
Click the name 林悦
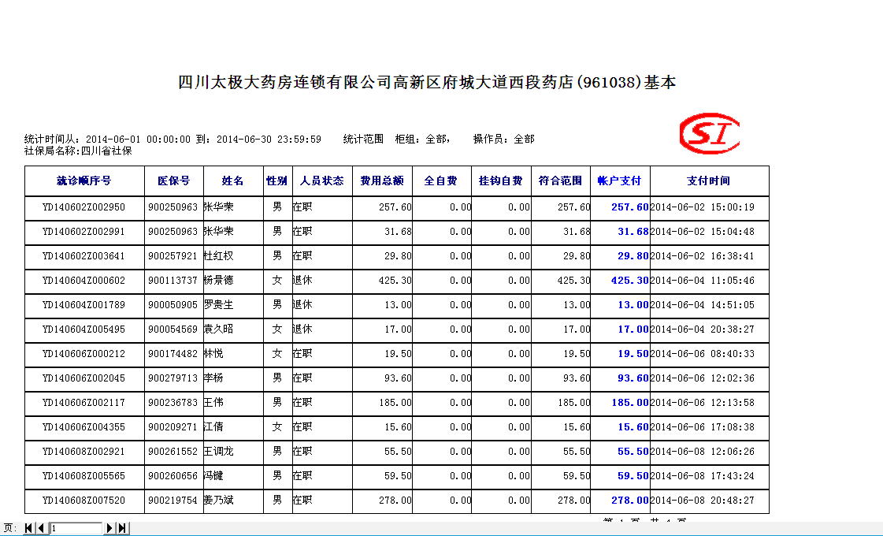(x=213, y=354)
